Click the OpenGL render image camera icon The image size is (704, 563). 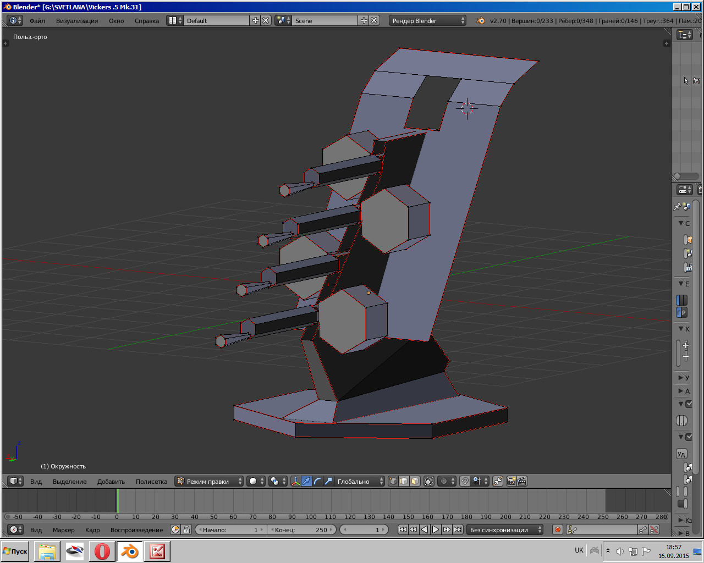(511, 481)
